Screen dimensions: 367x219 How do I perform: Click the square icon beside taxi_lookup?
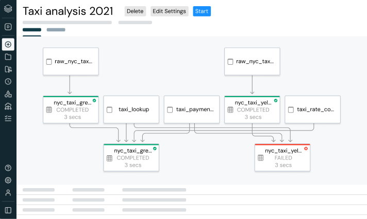tap(109, 109)
